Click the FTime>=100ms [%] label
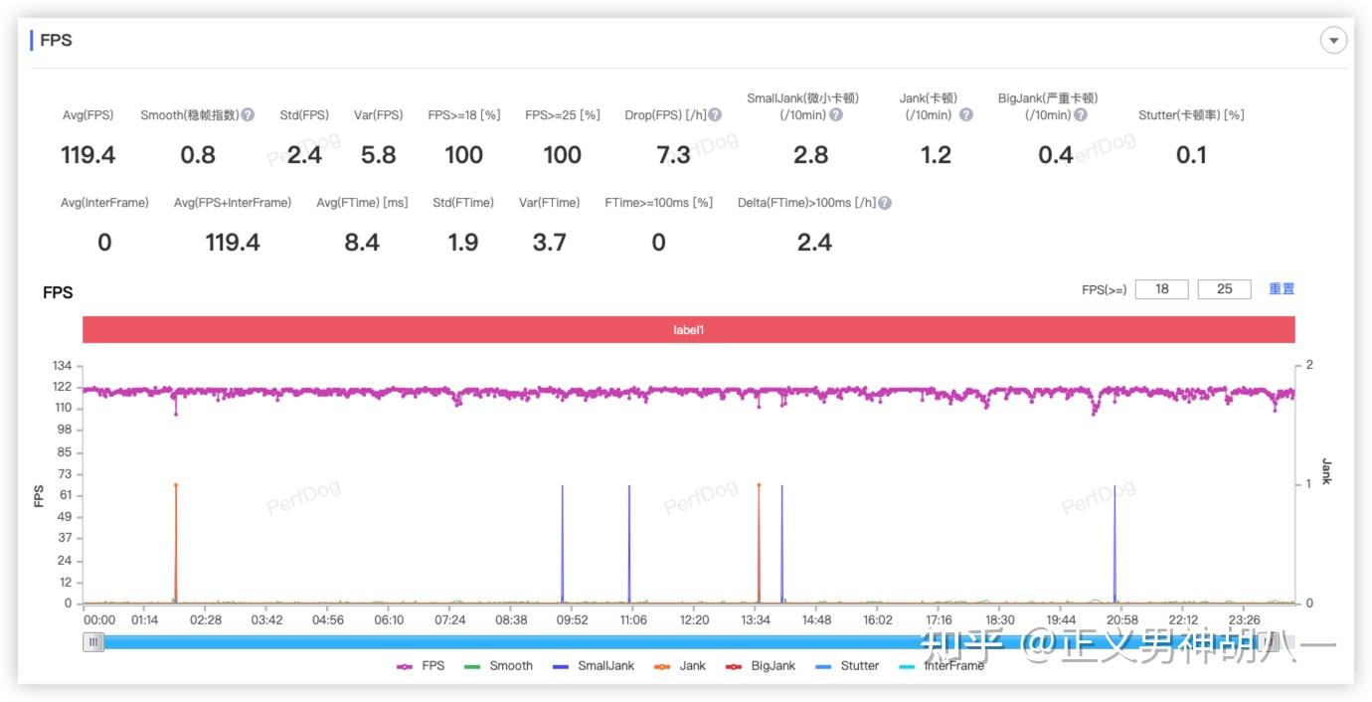This screenshot has height=702, width=1372. 658,203
